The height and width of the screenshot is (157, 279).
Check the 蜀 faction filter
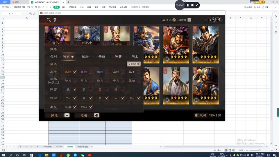click(x=91, y=90)
